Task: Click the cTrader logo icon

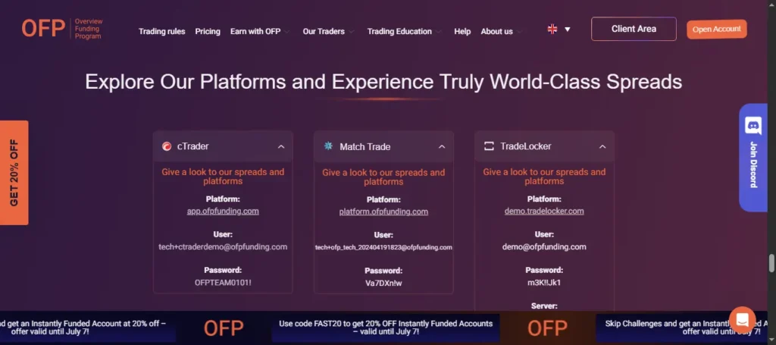Action: [x=167, y=146]
